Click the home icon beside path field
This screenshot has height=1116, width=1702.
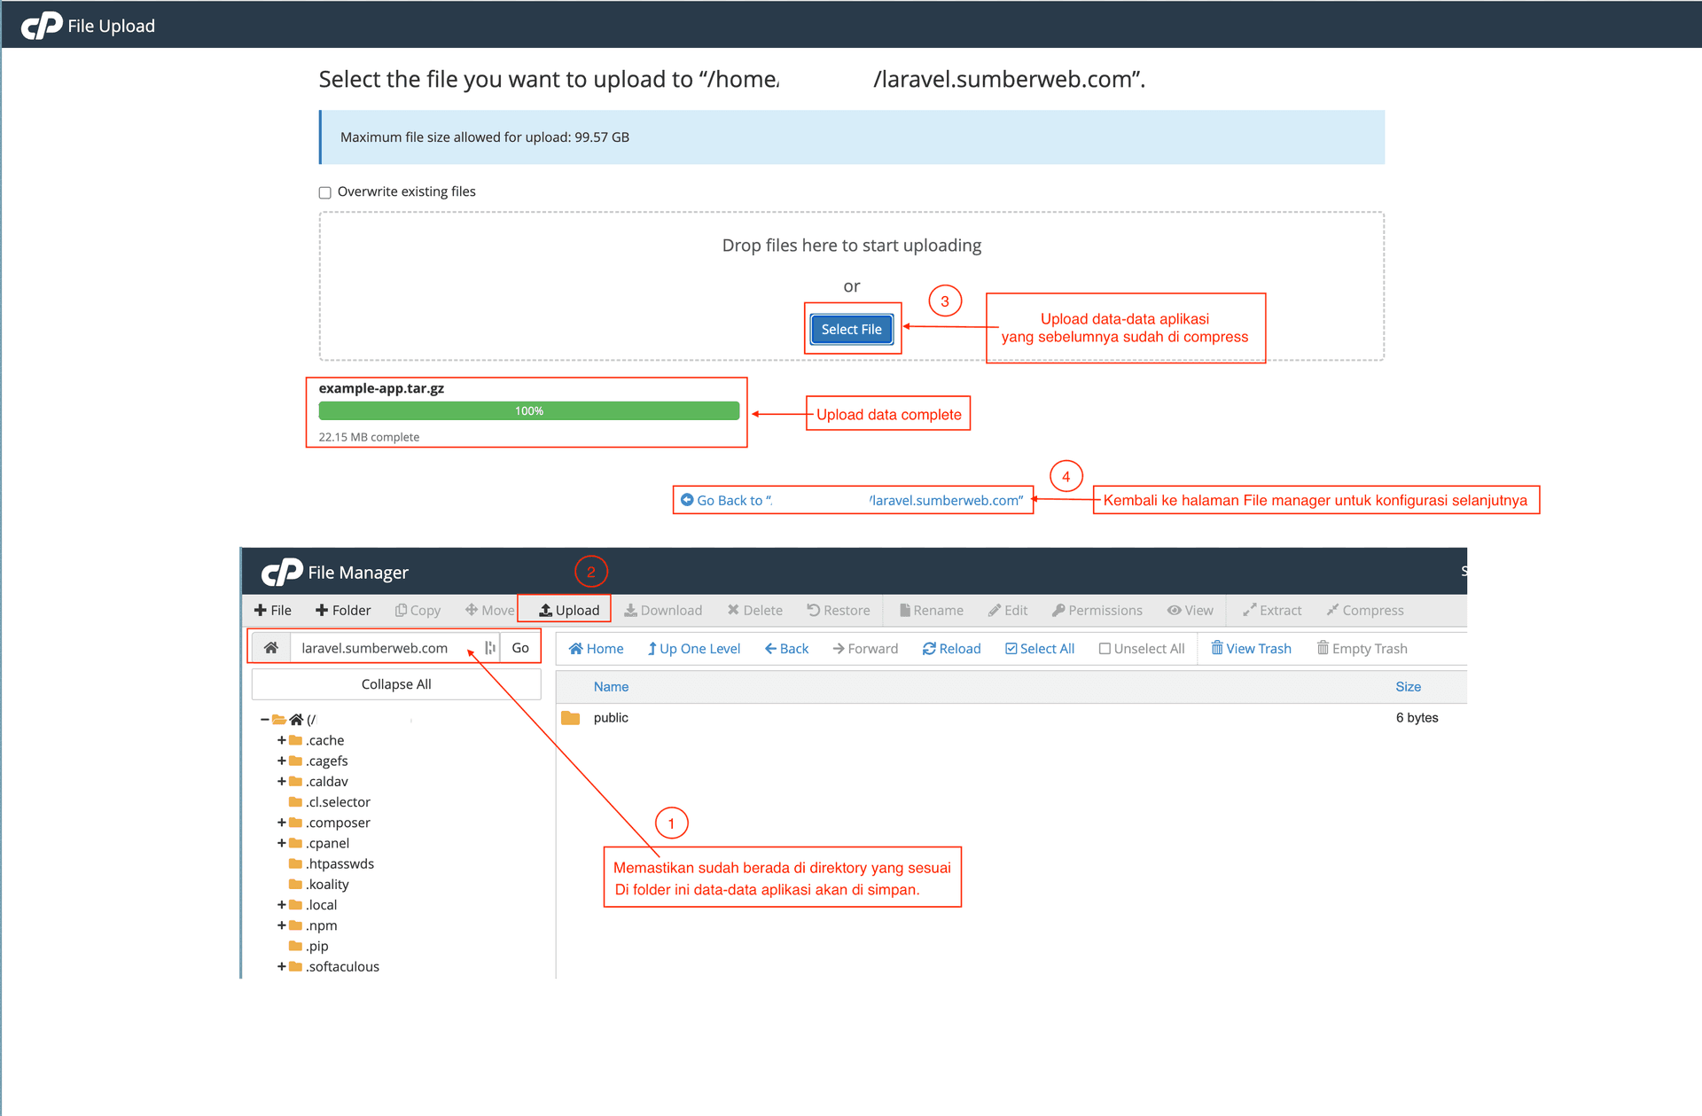click(x=271, y=648)
